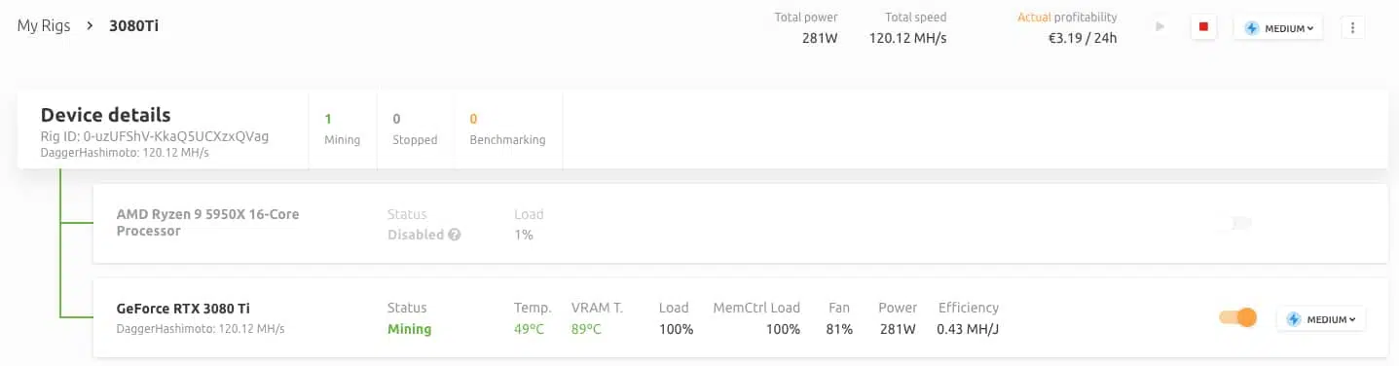Click the AMD Ryzen 9 5950X processor name

(207, 222)
